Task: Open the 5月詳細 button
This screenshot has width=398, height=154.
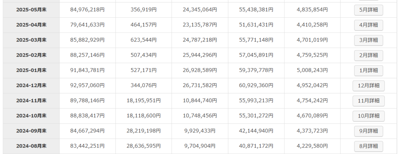Action: 368,10
